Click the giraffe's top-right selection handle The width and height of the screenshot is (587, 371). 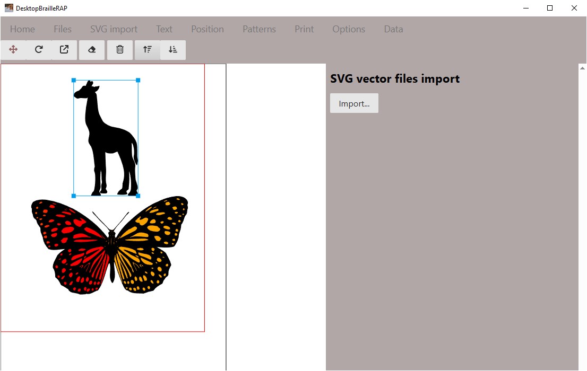click(138, 80)
